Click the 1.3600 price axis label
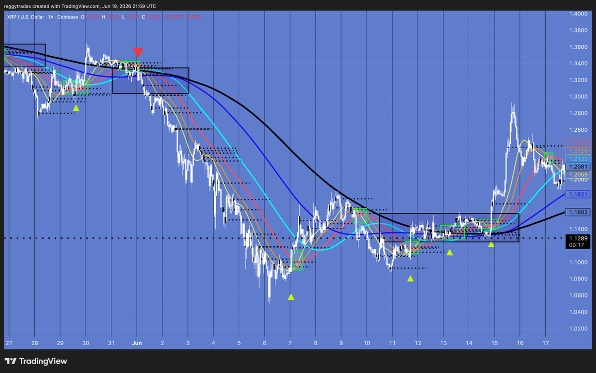Viewport: 596px width, 373px height. (578, 47)
